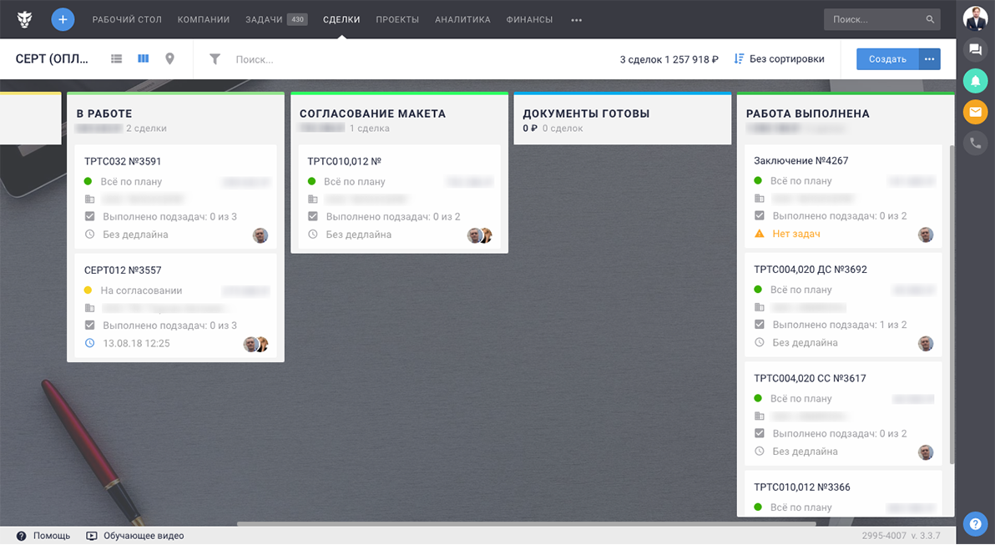Expand options next to Создать button
This screenshot has height=545, width=995.
coord(929,59)
